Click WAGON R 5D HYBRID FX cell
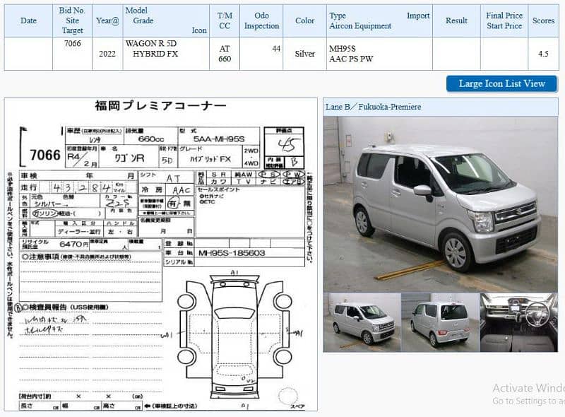Viewport: 565px width, 417px height. click(x=166, y=54)
